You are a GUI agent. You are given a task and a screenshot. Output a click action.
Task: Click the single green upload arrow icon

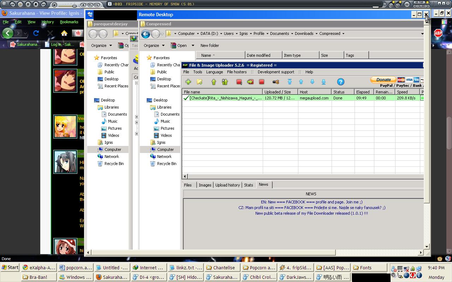pyautogui.click(x=214, y=82)
